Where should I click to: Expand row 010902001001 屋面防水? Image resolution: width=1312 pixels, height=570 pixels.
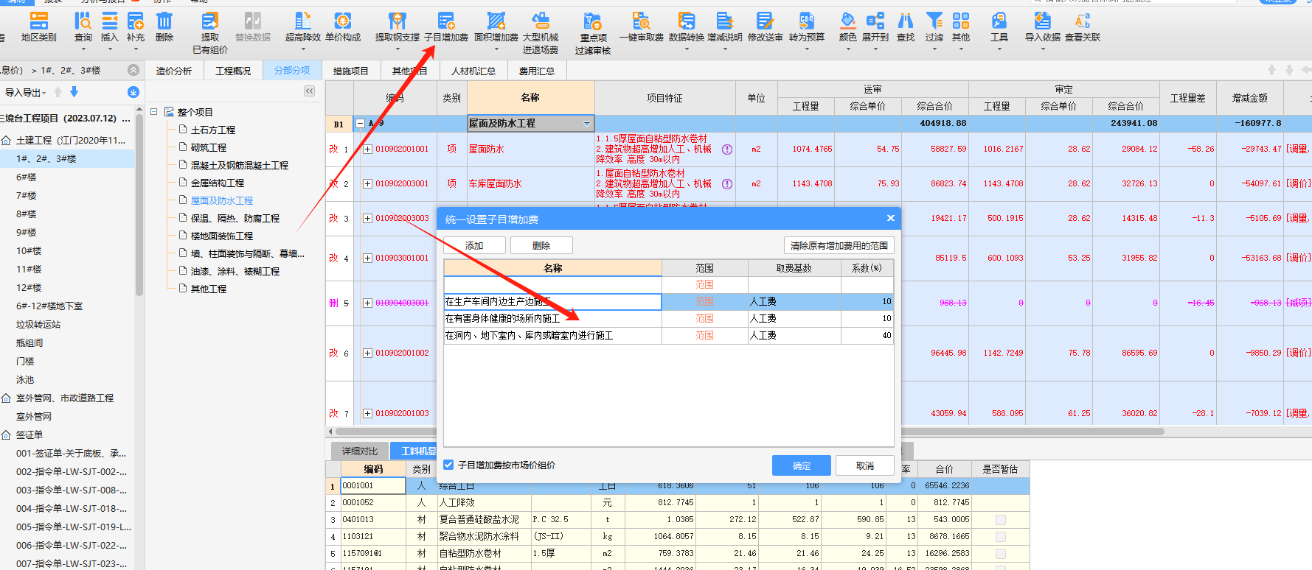tap(367, 149)
